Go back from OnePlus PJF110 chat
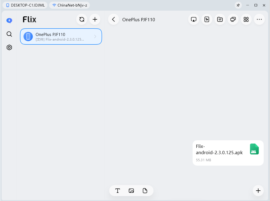 pos(114,19)
